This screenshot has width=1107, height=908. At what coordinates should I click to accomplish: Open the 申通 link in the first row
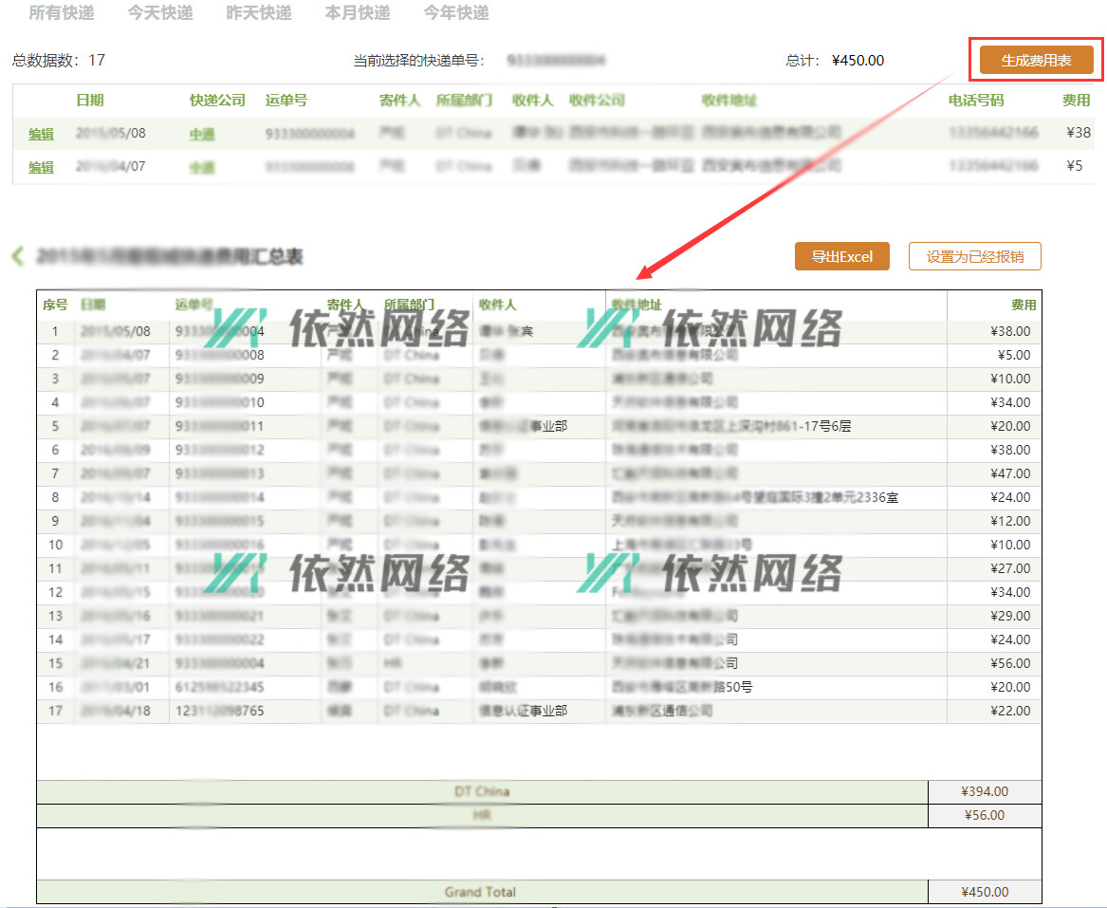pyautogui.click(x=202, y=134)
